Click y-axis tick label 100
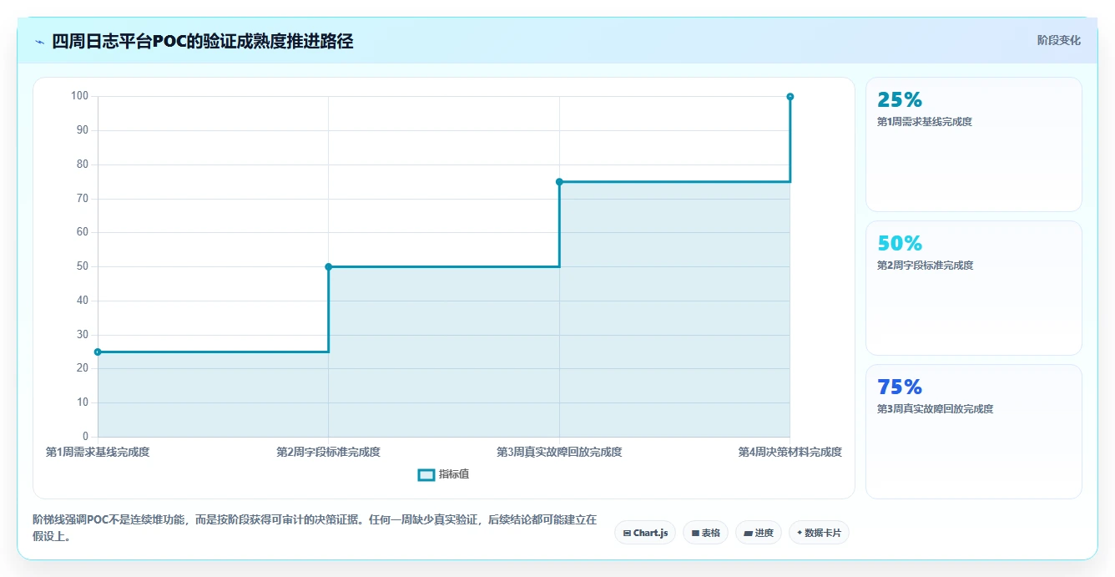The height and width of the screenshot is (577, 1115). point(79,96)
